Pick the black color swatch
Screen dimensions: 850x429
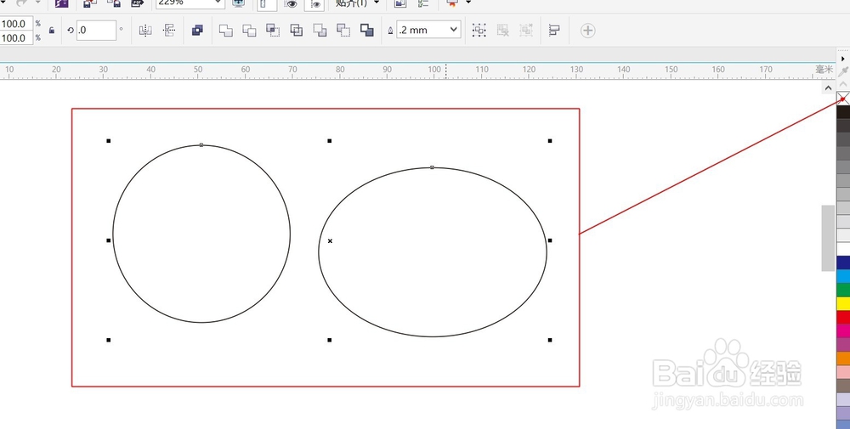(843, 112)
